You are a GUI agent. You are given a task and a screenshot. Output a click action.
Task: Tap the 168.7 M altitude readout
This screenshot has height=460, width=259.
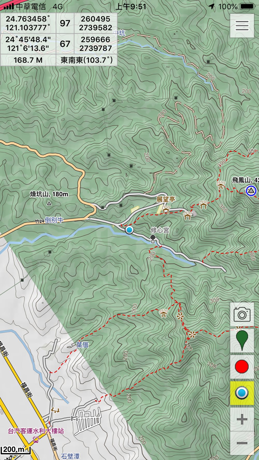(x=28, y=60)
